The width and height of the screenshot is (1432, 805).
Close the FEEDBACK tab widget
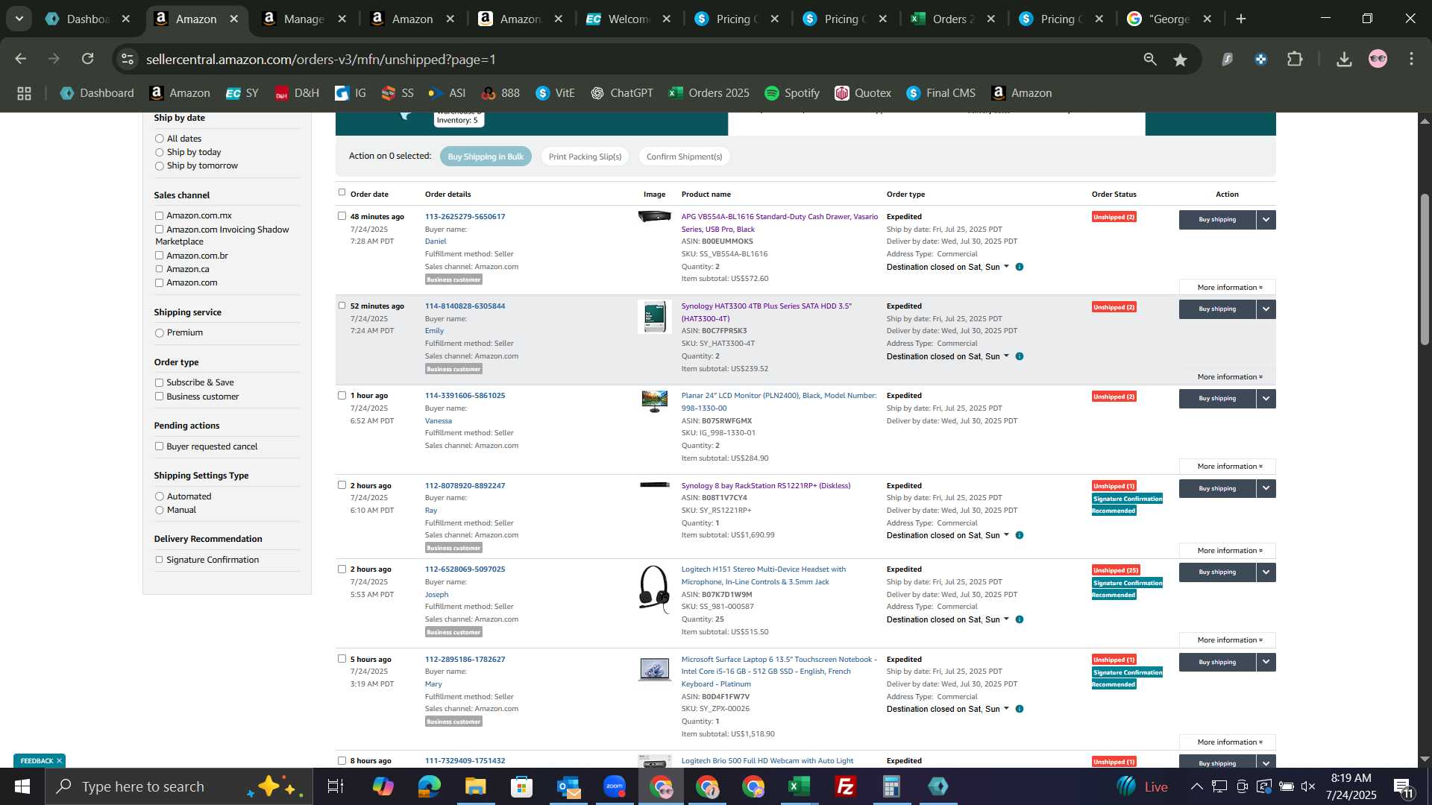point(59,761)
